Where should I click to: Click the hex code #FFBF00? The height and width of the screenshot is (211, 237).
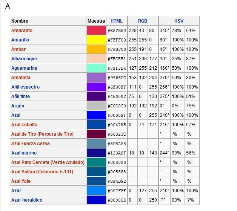click(x=117, y=49)
